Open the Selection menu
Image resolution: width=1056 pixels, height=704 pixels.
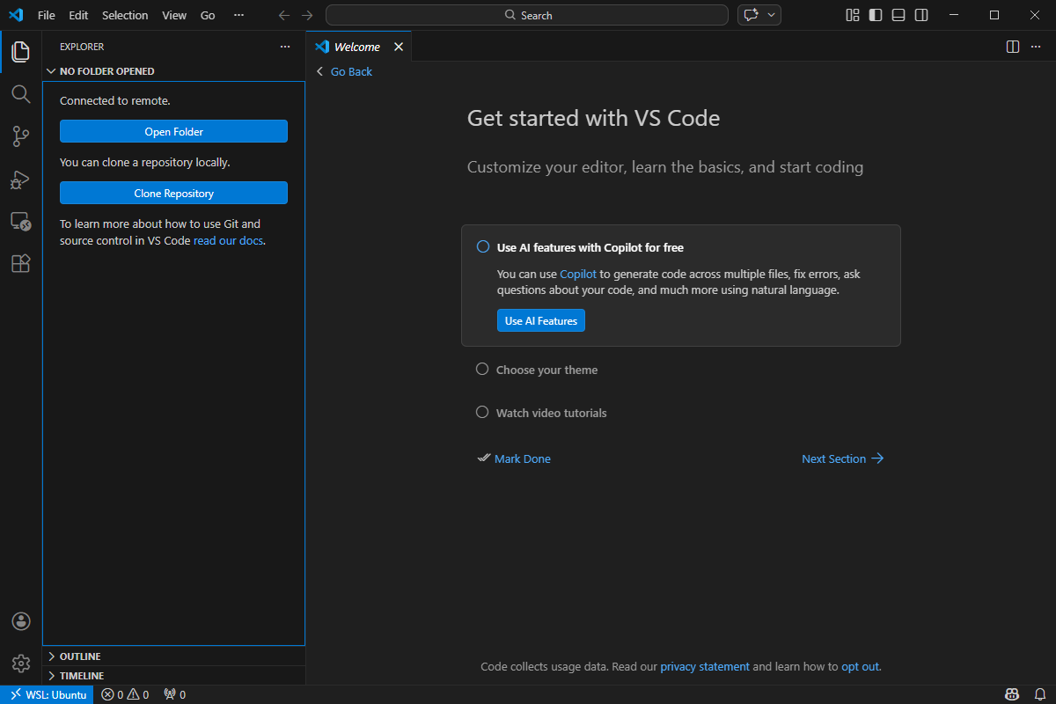[x=125, y=15]
